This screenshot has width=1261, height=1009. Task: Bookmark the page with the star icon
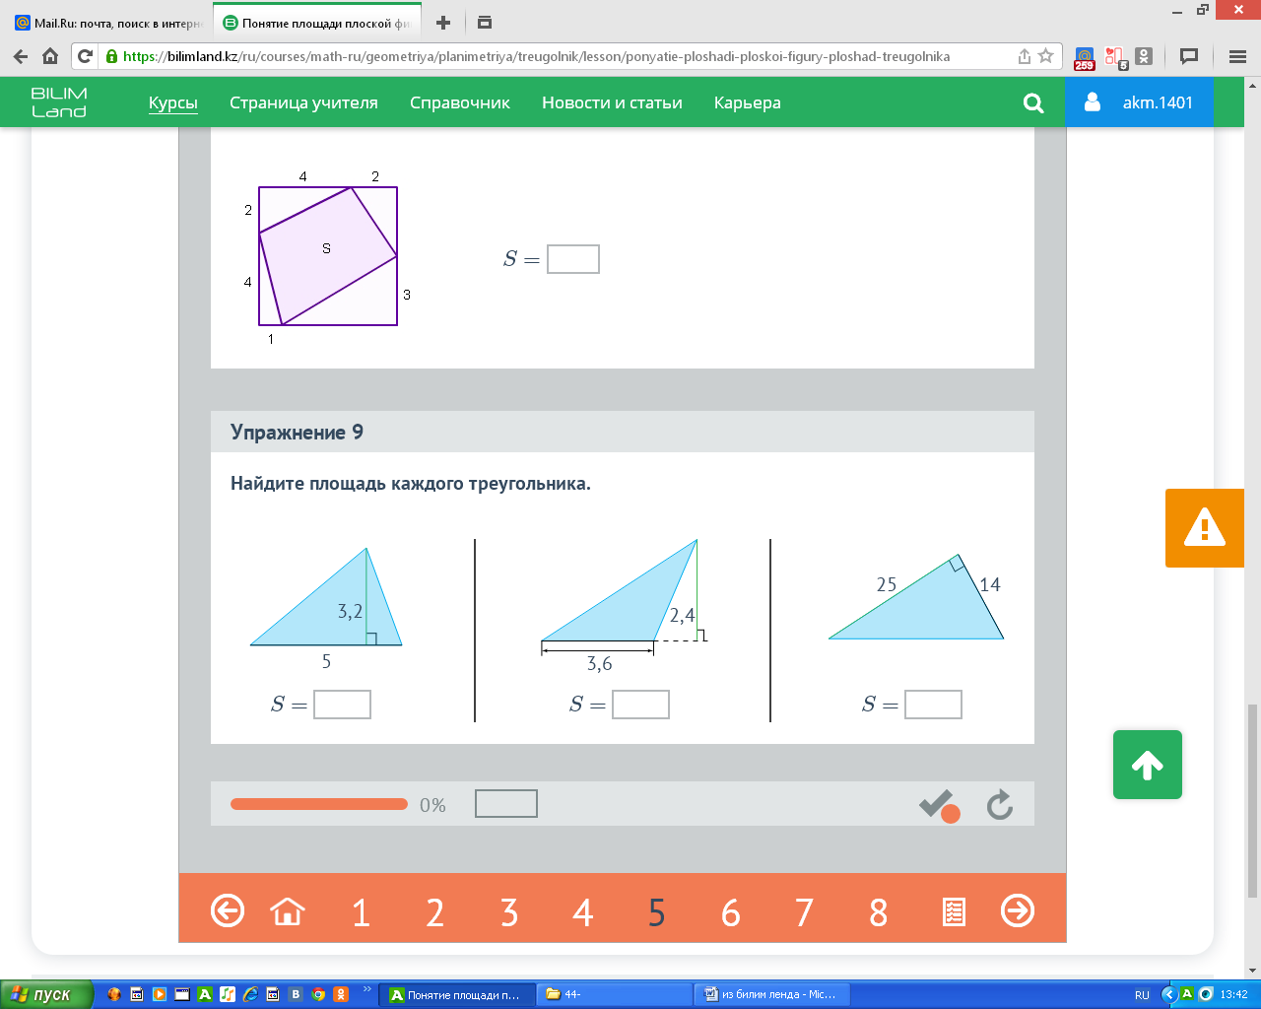1046,56
